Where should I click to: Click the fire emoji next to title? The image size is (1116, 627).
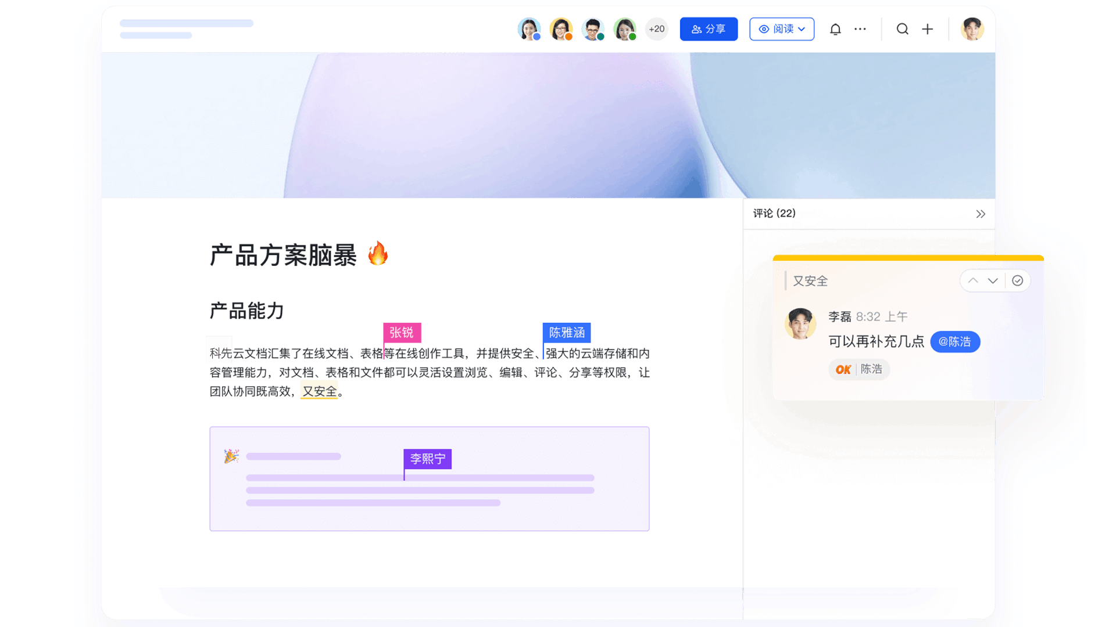378,254
